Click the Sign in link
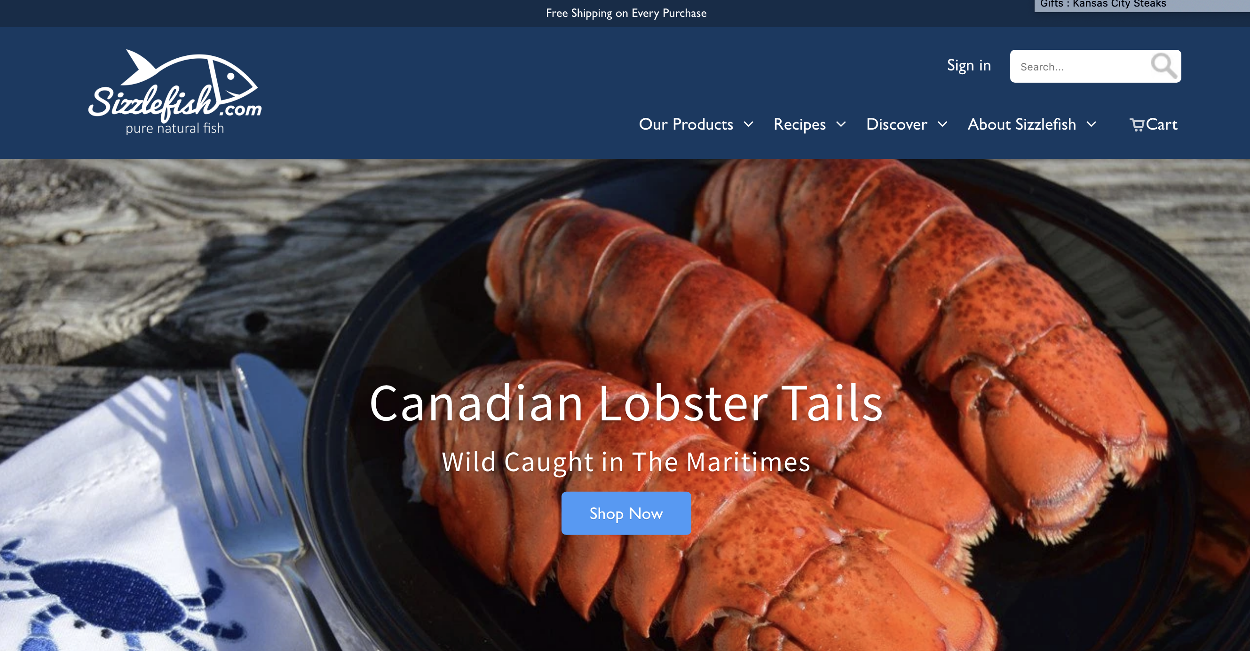The height and width of the screenshot is (651, 1250). click(x=969, y=65)
